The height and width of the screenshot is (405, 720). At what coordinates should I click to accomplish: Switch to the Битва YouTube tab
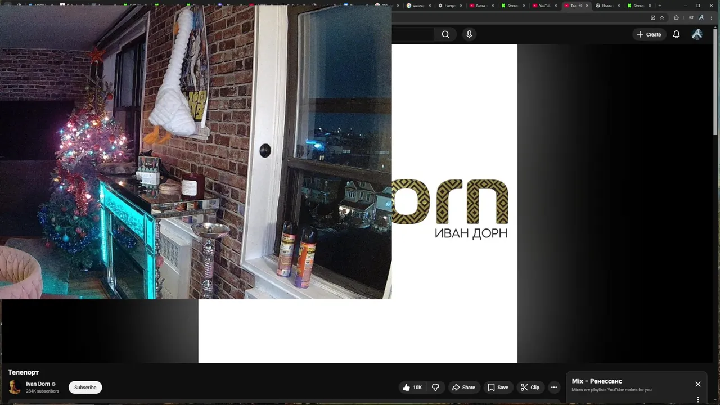tap(481, 6)
